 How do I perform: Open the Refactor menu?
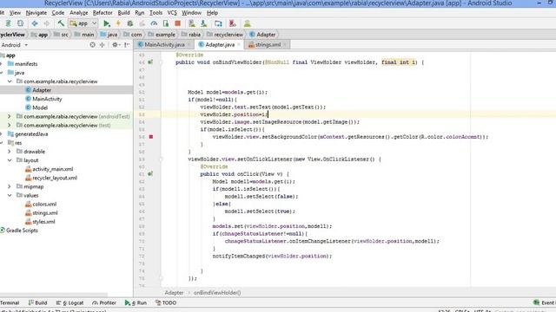pos(103,13)
